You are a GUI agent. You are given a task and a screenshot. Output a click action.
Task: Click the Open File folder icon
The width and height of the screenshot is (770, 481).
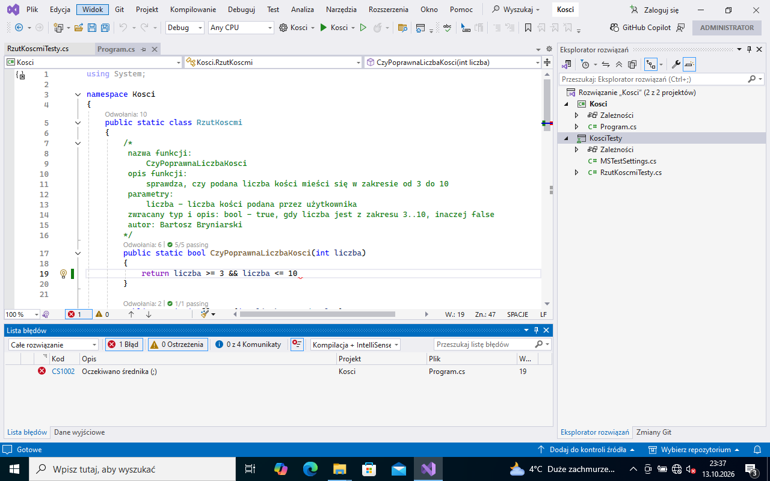(79, 28)
